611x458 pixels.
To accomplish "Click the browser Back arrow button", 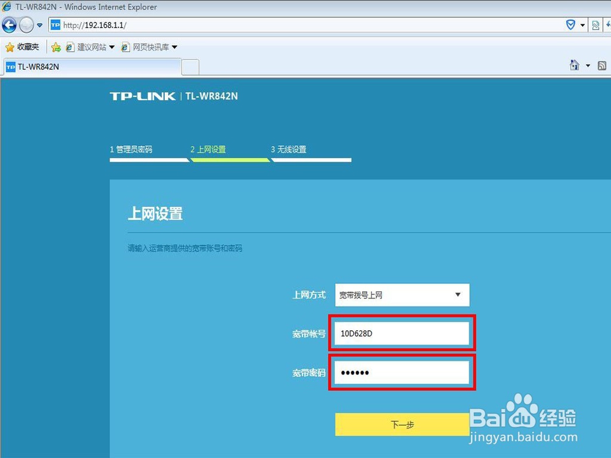I will 9,25.
